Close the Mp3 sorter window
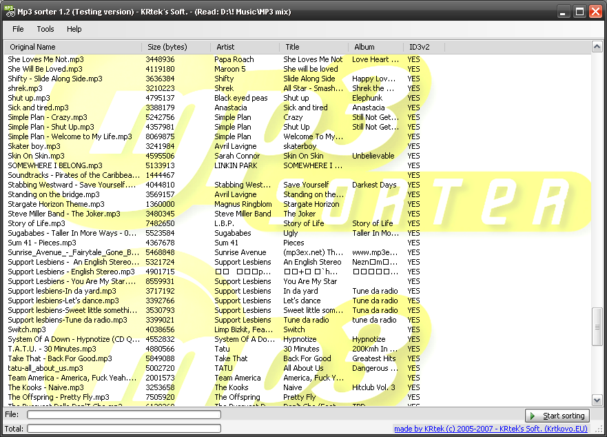 (596, 12)
